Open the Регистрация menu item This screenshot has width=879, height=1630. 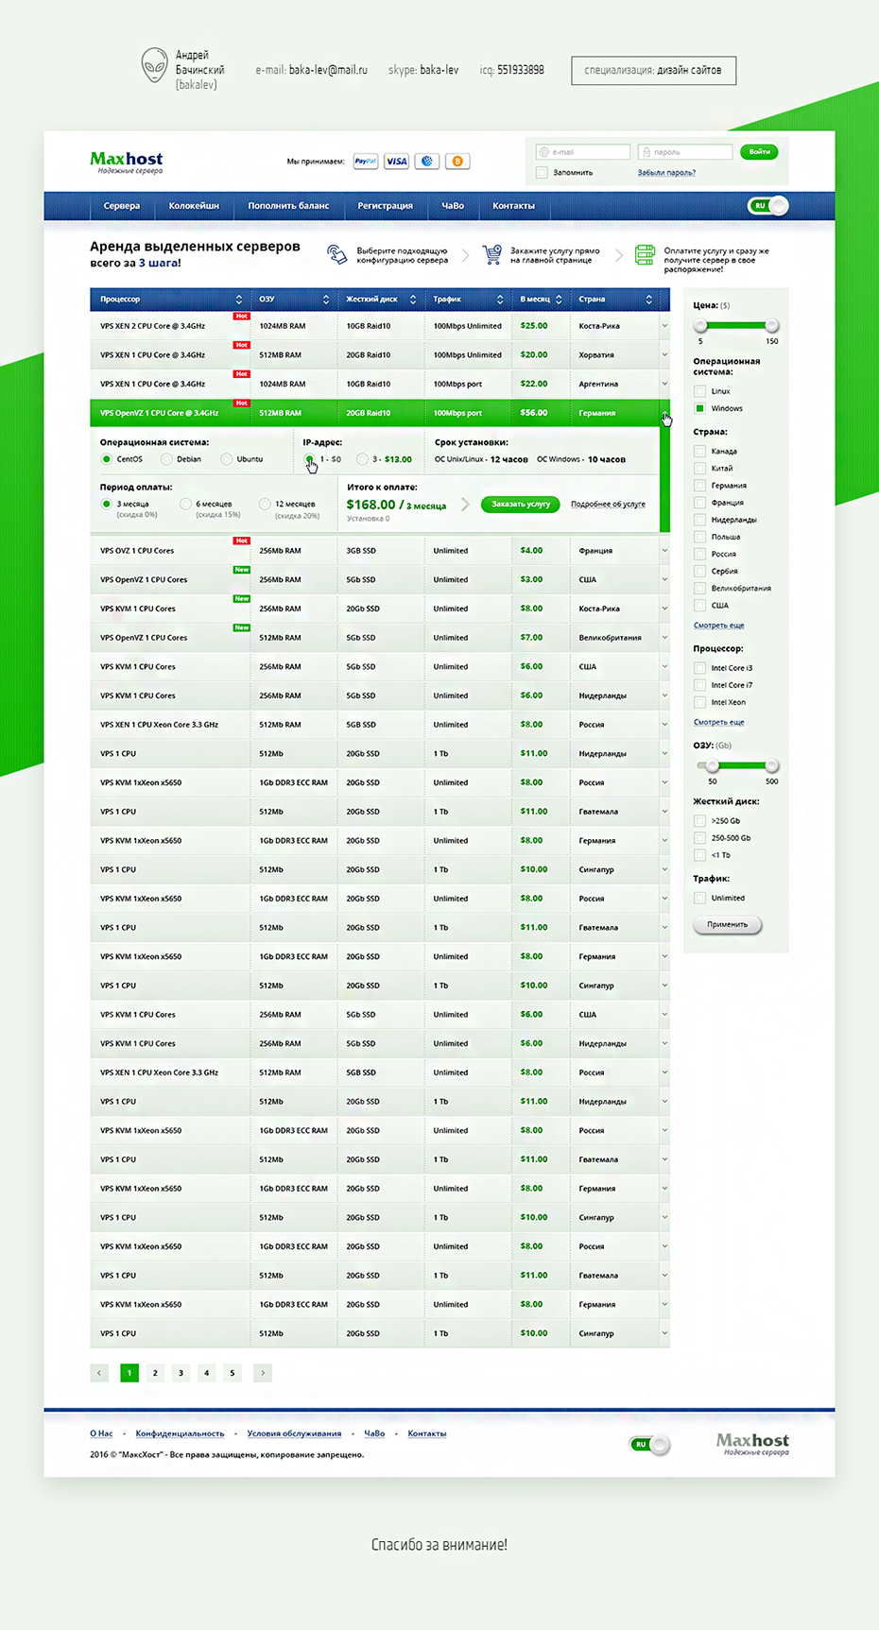click(385, 206)
